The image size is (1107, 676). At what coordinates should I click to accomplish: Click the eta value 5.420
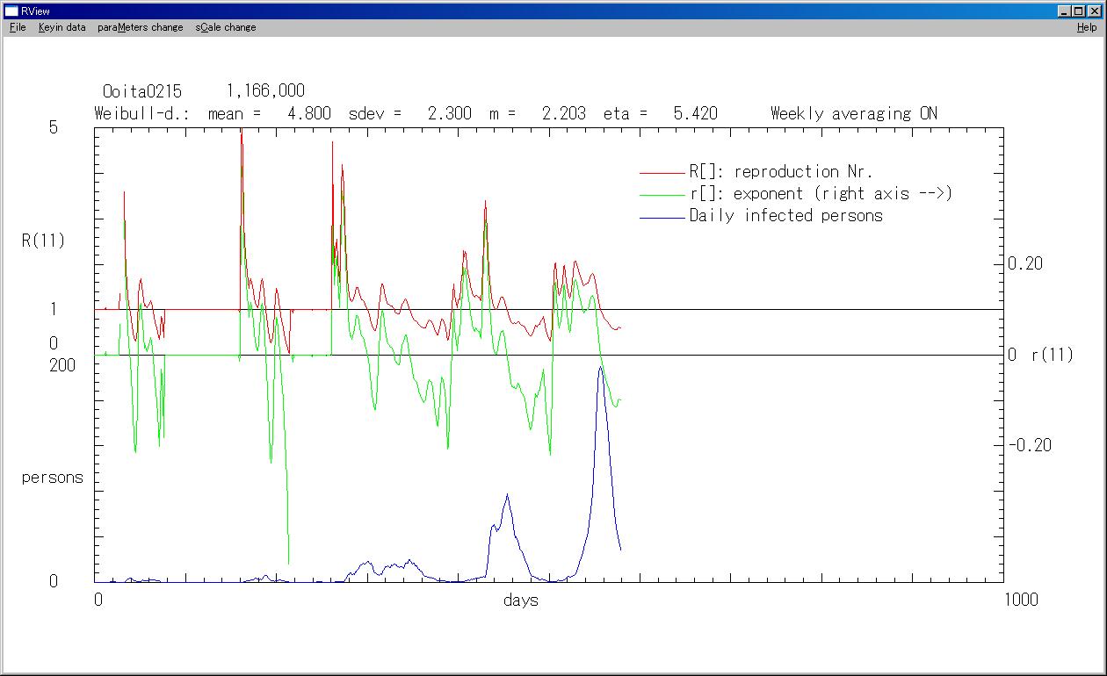point(695,113)
